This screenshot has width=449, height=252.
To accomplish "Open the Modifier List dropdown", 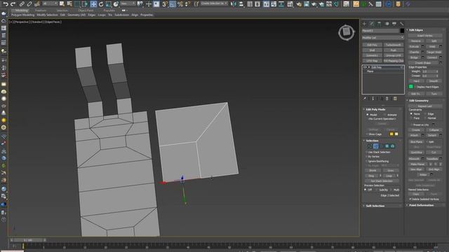I will point(383,38).
